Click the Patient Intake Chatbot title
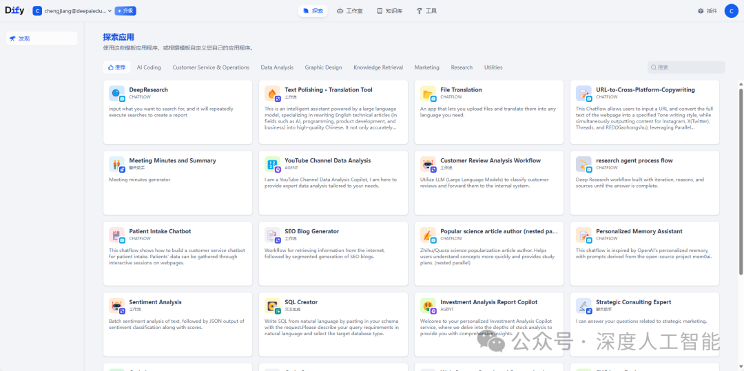This screenshot has height=371, width=744. [x=160, y=231]
